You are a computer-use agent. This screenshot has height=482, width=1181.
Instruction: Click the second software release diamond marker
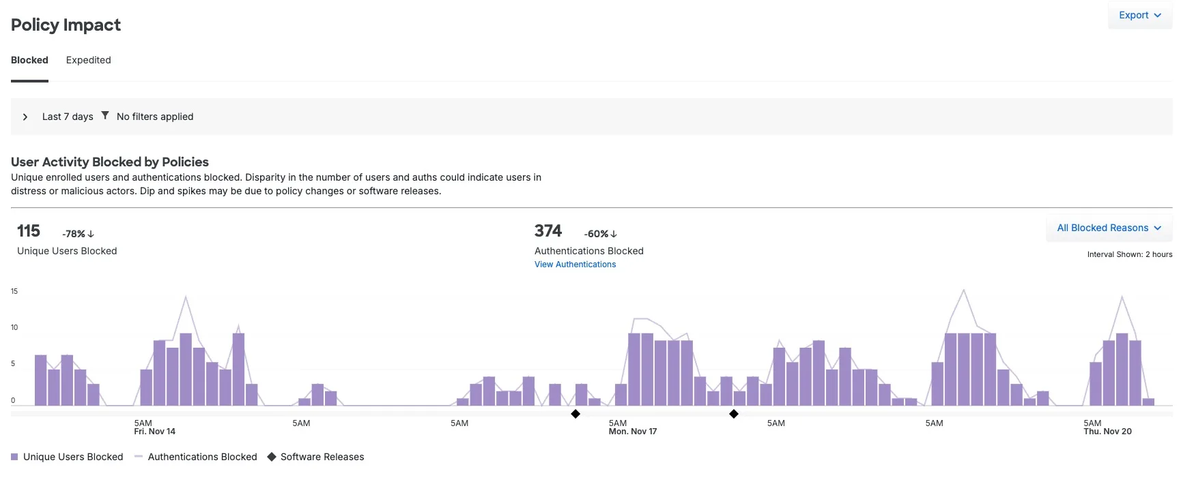pos(734,414)
